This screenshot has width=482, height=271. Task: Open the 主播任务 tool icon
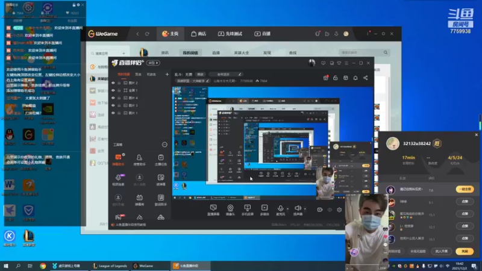pyautogui.click(x=161, y=160)
